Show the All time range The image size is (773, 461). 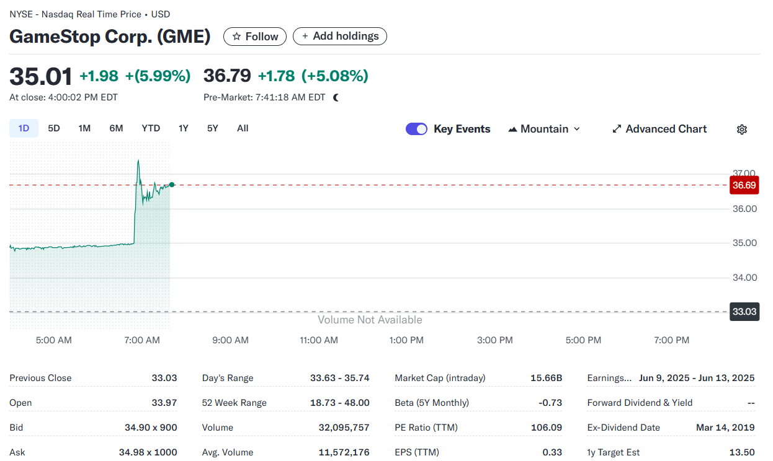tap(243, 128)
